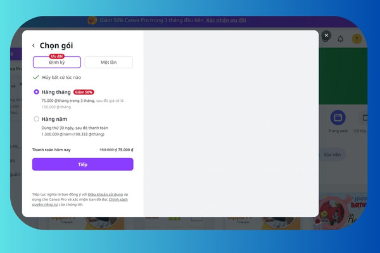Image resolution: width=380 pixels, height=253 pixels.
Task: Click the Giảm 50% badge
Action: (84, 92)
